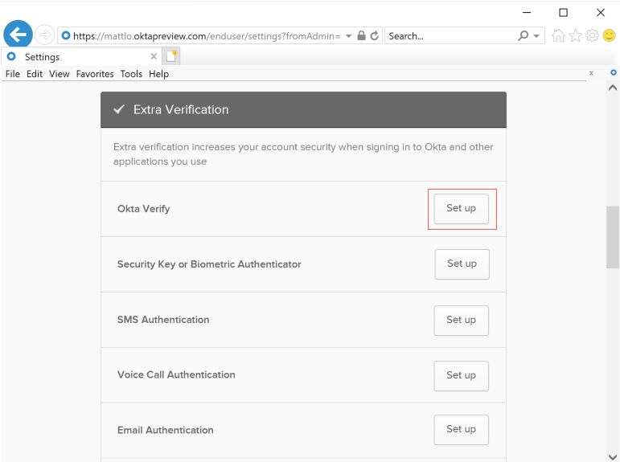Click Set up for SMS Authentication
This screenshot has width=620, height=462.
461,320
